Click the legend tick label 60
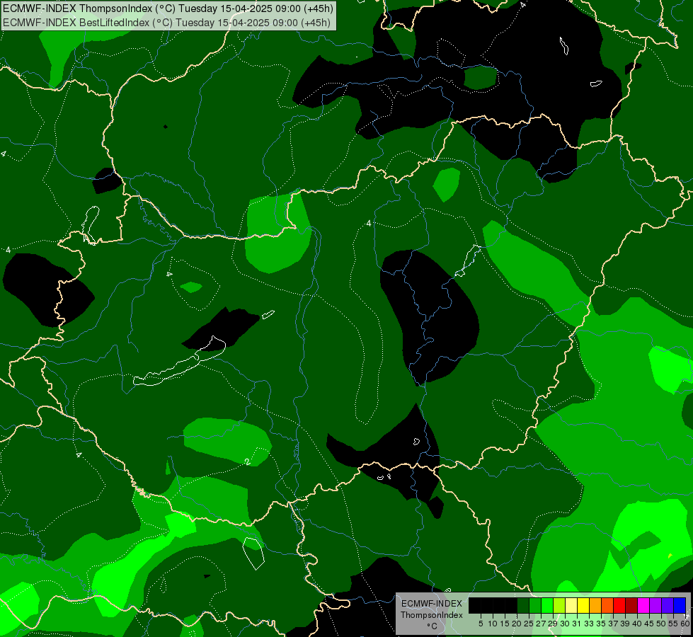The height and width of the screenshot is (637, 693). point(685,624)
